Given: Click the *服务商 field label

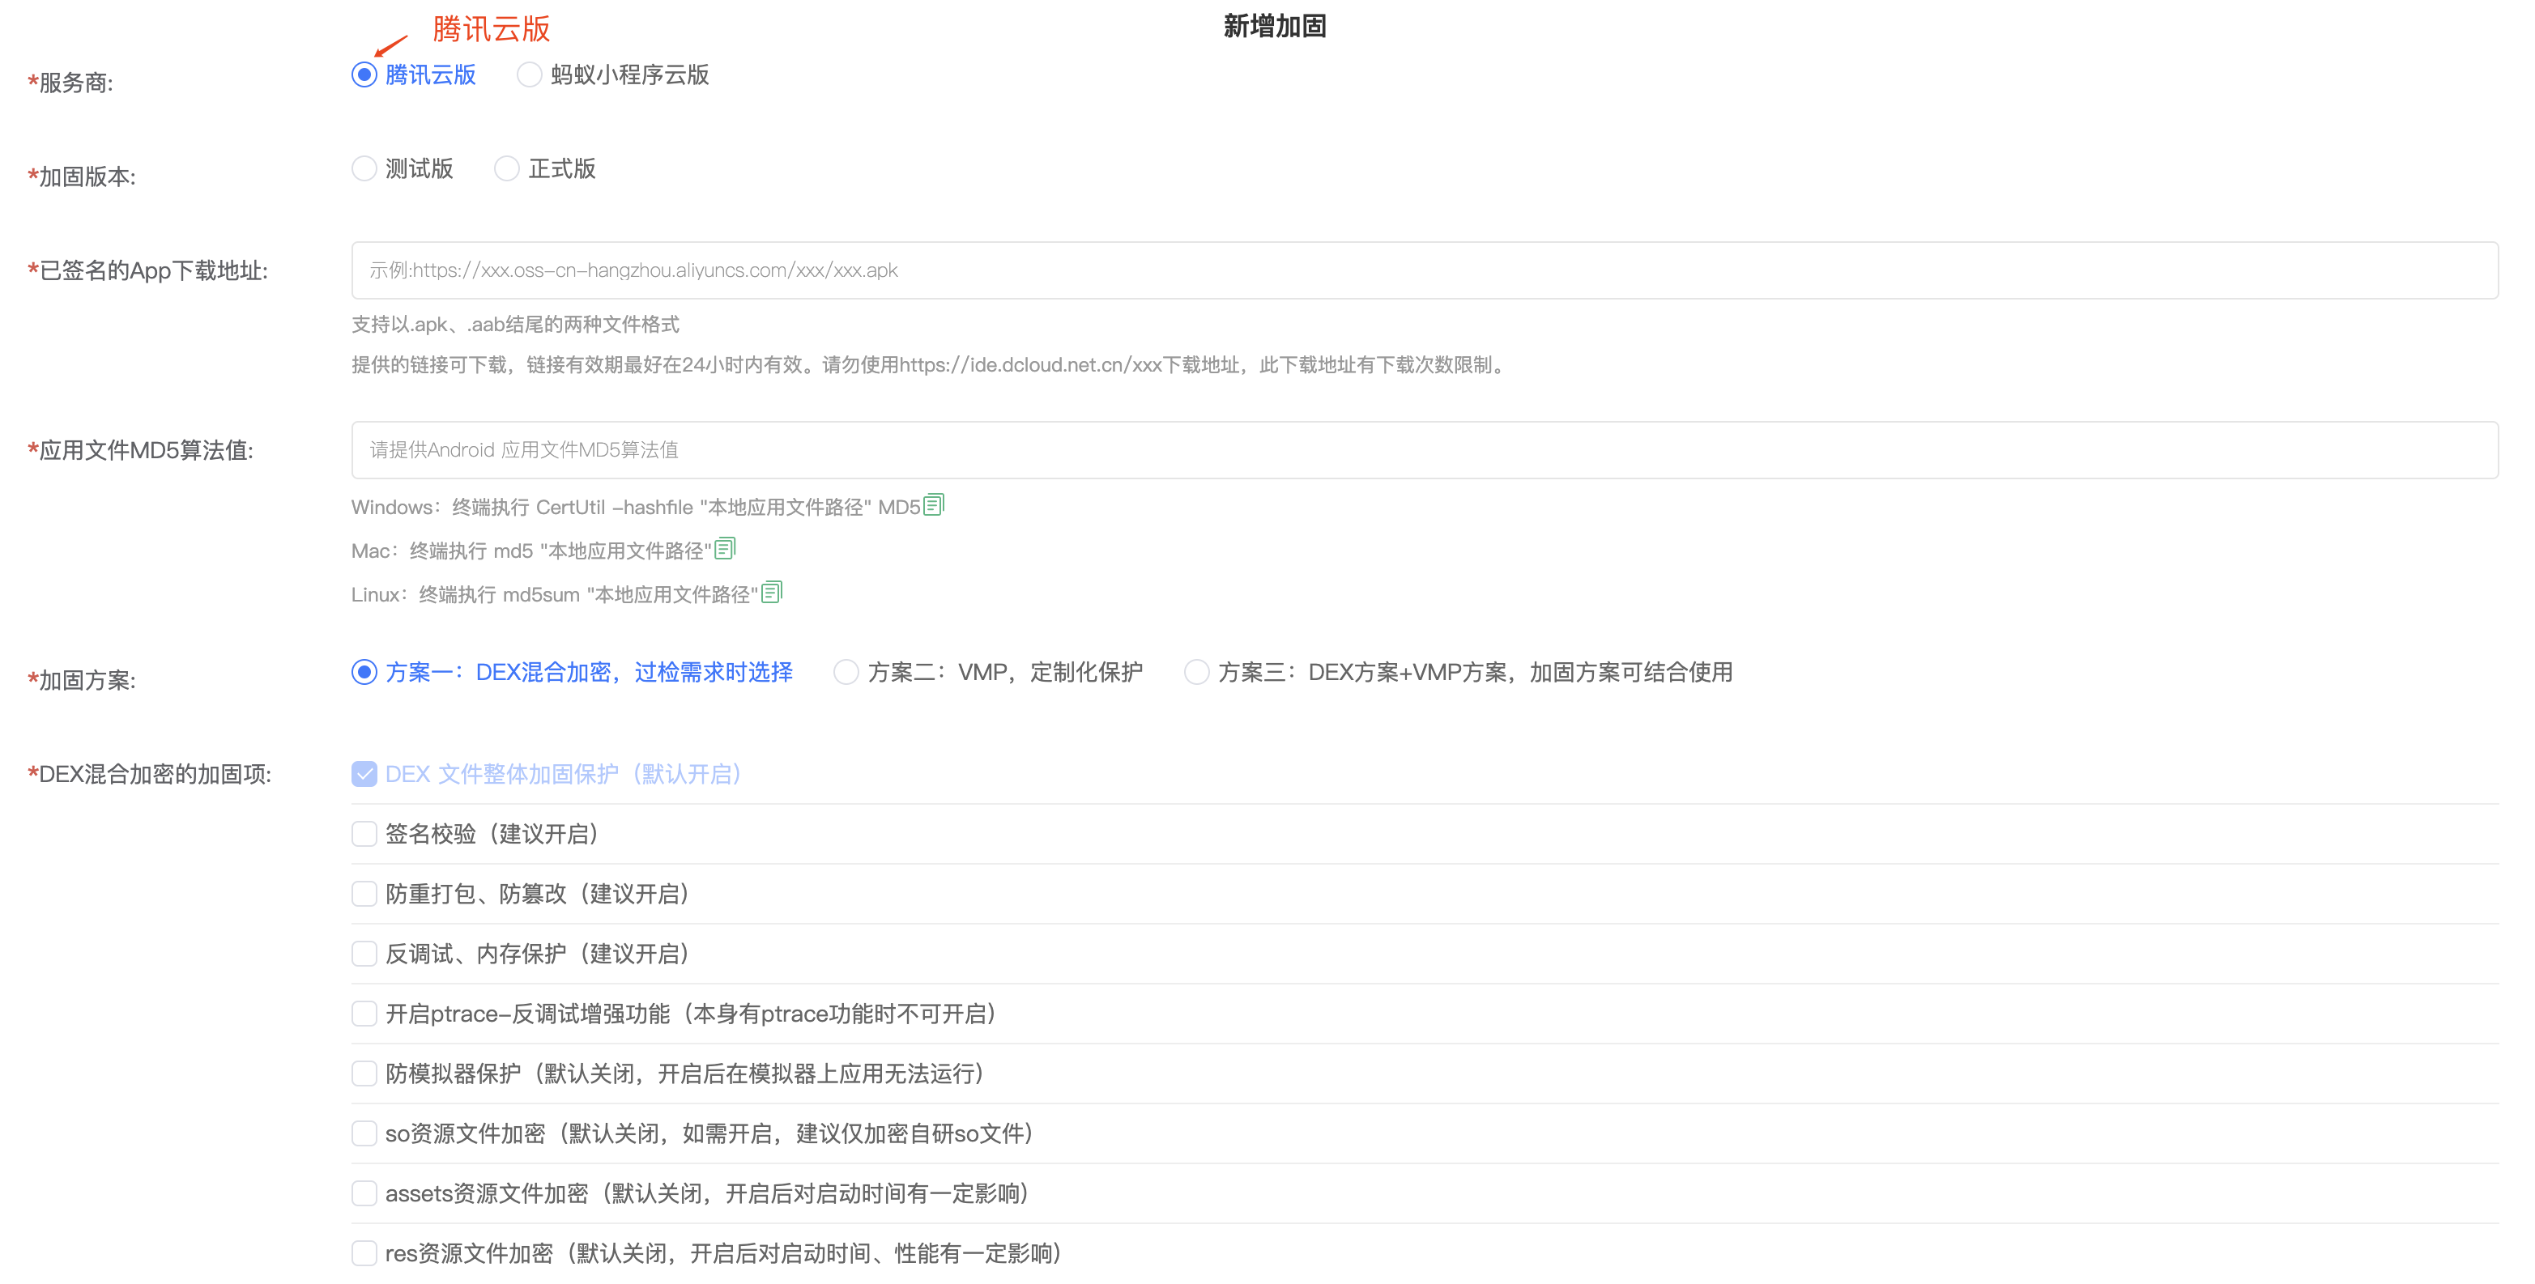Looking at the screenshot, I should 70,83.
